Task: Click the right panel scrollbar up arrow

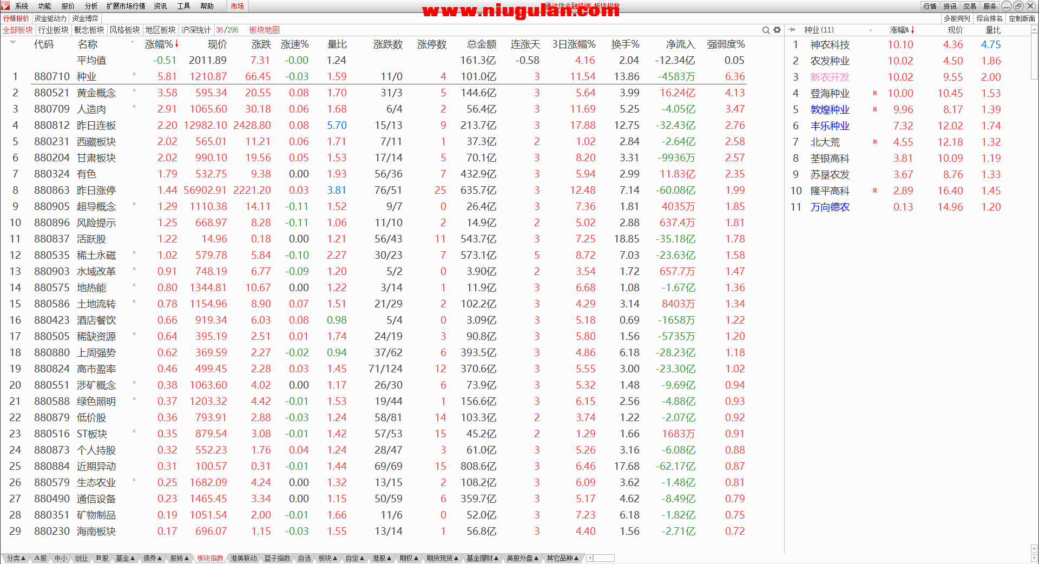Action: click(x=1034, y=30)
